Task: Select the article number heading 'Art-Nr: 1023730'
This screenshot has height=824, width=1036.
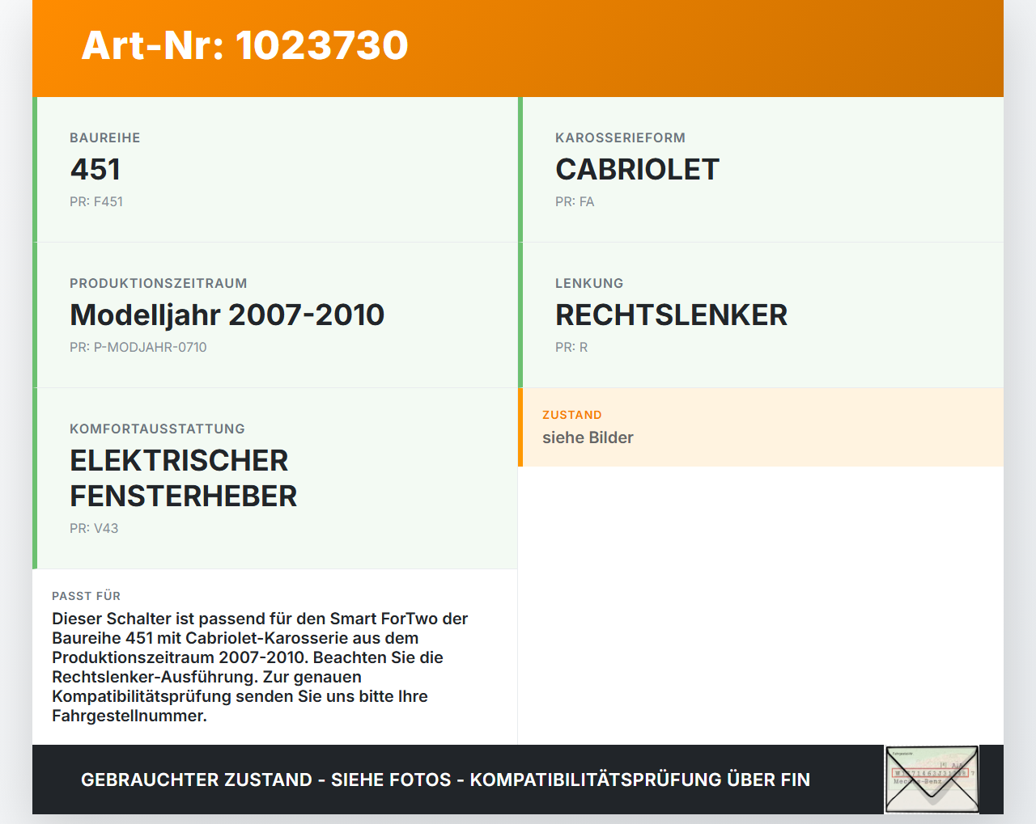Action: click(x=244, y=45)
